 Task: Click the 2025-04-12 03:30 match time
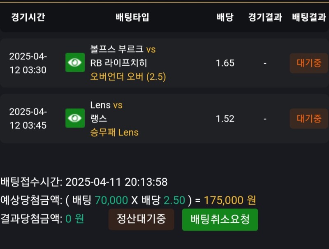tap(28, 63)
